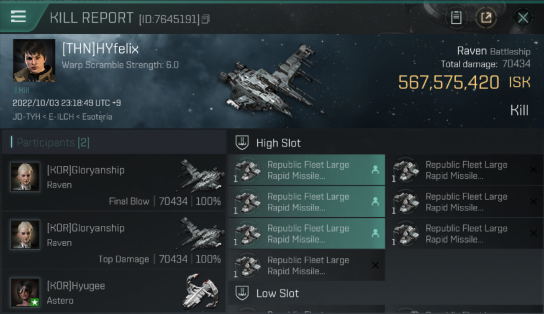Close the kill report window

pyautogui.click(x=523, y=18)
